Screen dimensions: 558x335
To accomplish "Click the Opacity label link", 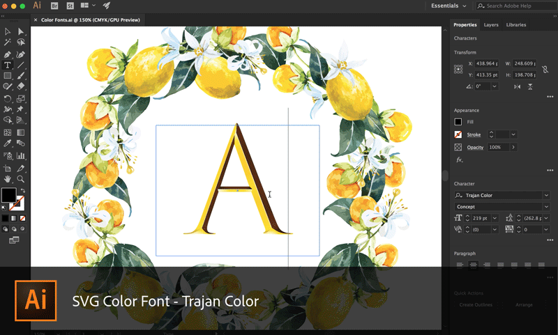I will 475,148.
